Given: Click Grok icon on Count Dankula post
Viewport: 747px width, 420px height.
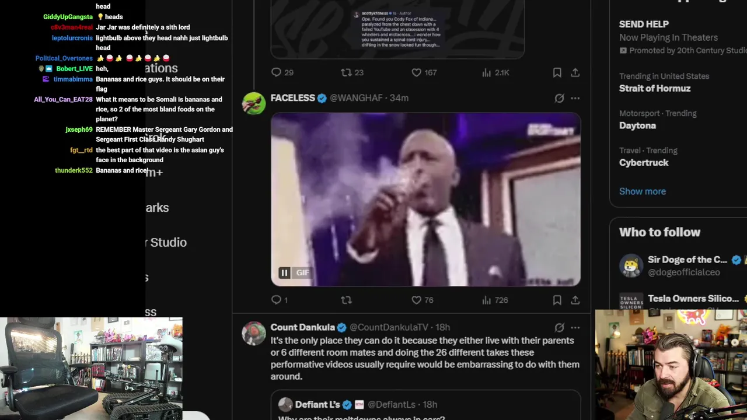Looking at the screenshot, I should coord(559,327).
